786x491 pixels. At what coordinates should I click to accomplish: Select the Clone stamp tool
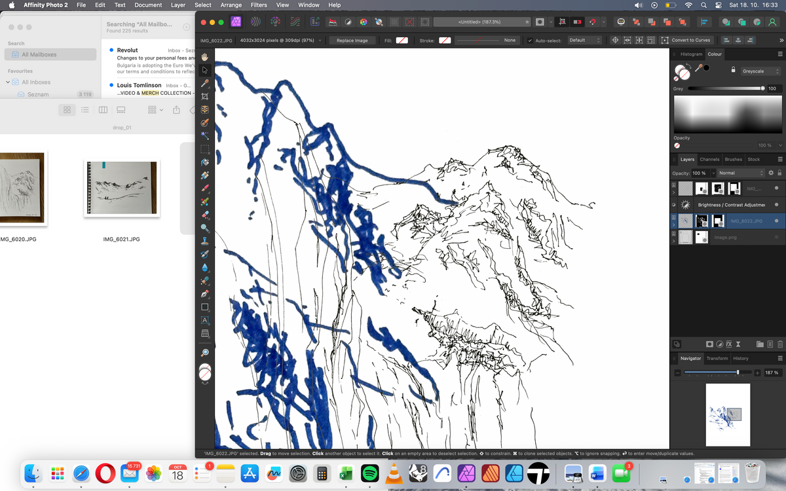pyautogui.click(x=205, y=241)
